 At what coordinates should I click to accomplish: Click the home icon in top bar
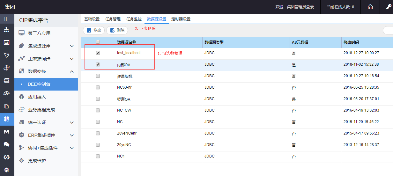[370, 7]
